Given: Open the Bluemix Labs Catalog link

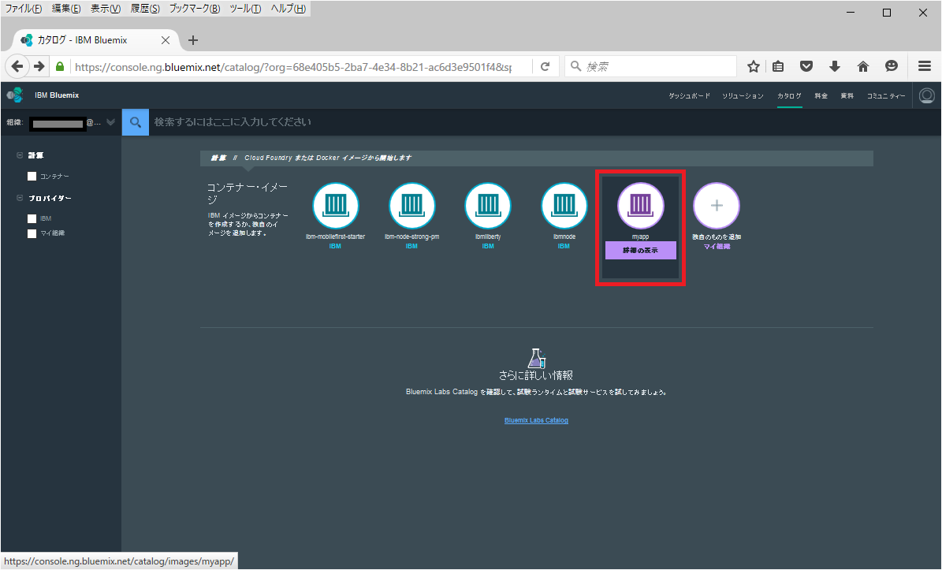Looking at the screenshot, I should tap(537, 420).
